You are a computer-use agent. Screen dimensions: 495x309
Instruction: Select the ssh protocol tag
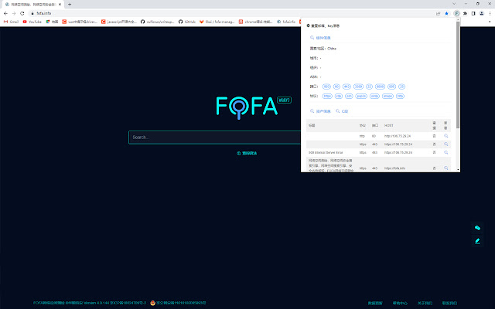point(349,96)
